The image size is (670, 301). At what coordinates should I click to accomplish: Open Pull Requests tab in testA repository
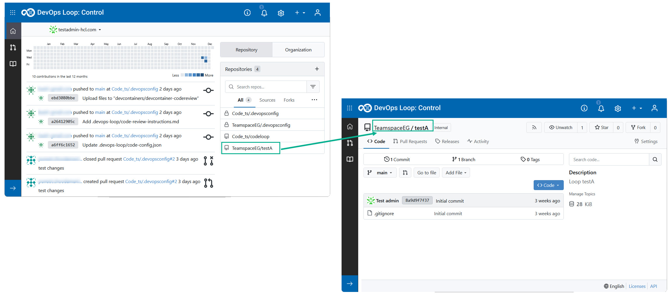pyautogui.click(x=410, y=141)
